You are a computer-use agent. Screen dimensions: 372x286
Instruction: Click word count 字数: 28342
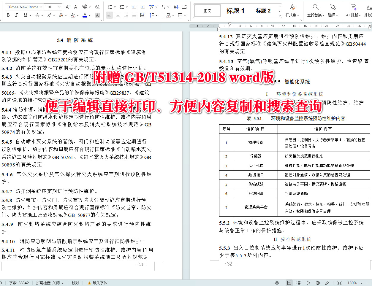[19, 283]
